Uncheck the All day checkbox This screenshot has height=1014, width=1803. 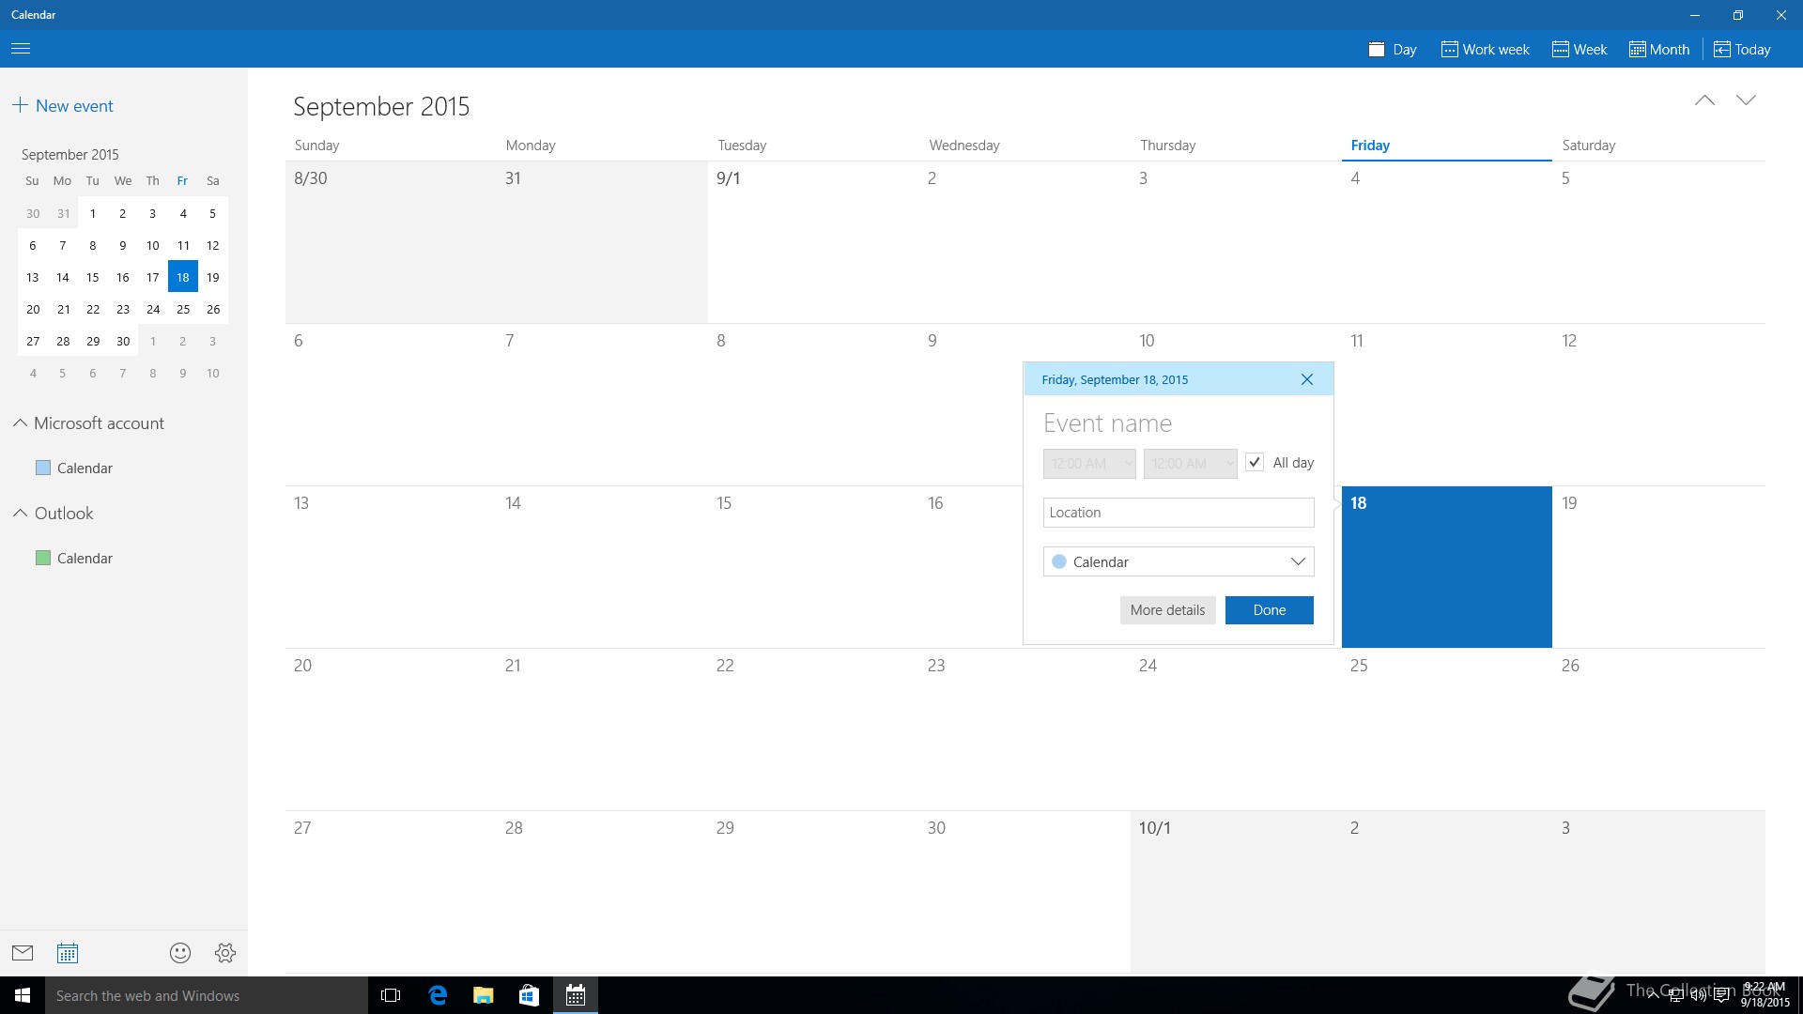pos(1255,463)
